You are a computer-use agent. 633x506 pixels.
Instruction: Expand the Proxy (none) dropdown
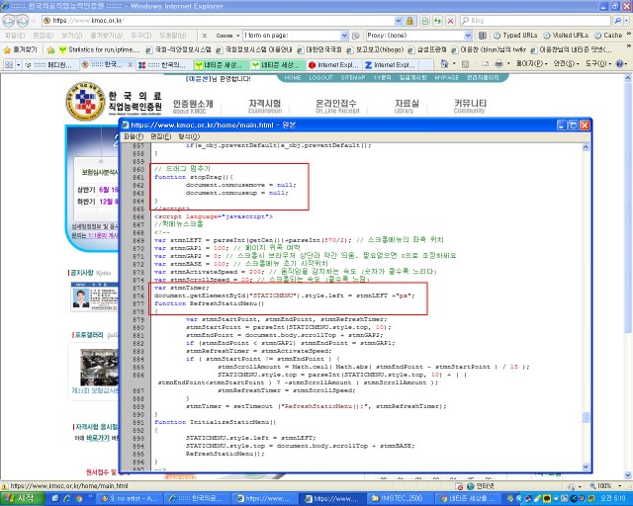[x=468, y=36]
